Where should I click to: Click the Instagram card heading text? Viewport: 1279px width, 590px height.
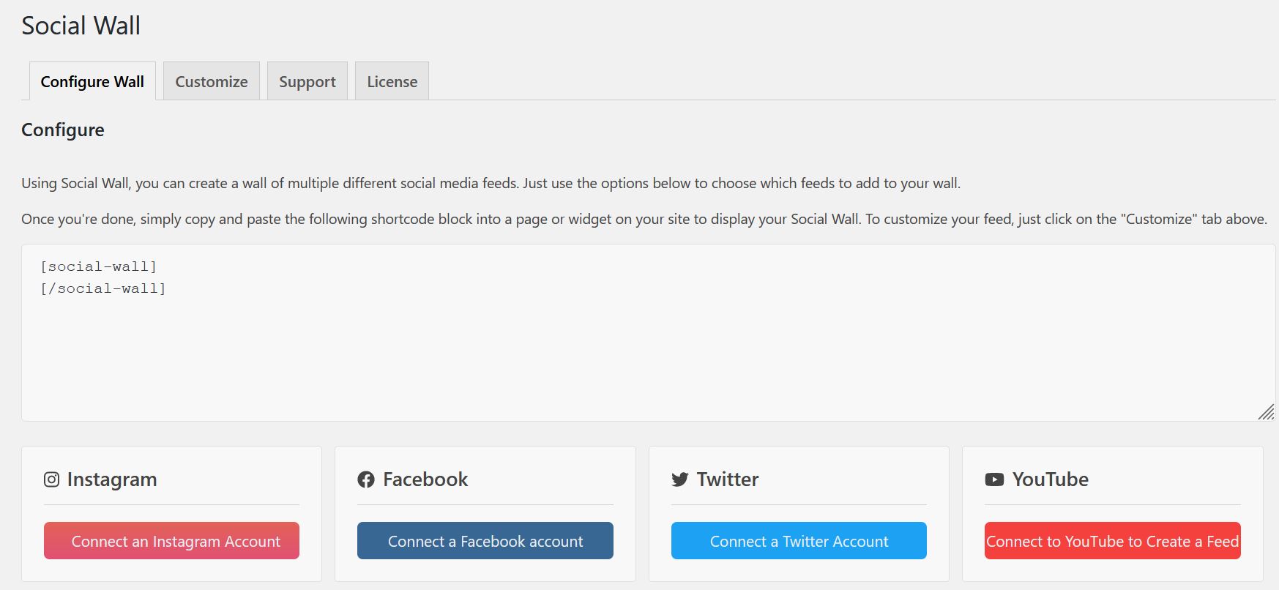(112, 479)
